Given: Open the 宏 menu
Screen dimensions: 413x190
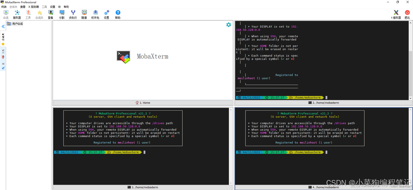Looking at the screenshot, I should [59, 7].
